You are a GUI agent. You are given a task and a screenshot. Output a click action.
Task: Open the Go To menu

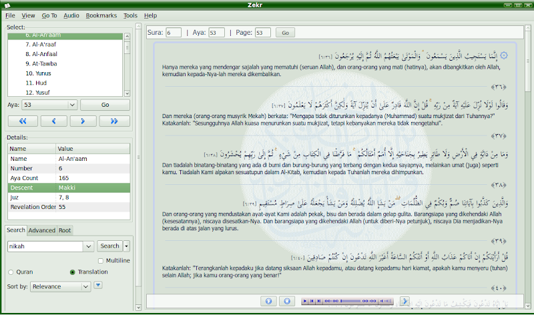[49, 15]
